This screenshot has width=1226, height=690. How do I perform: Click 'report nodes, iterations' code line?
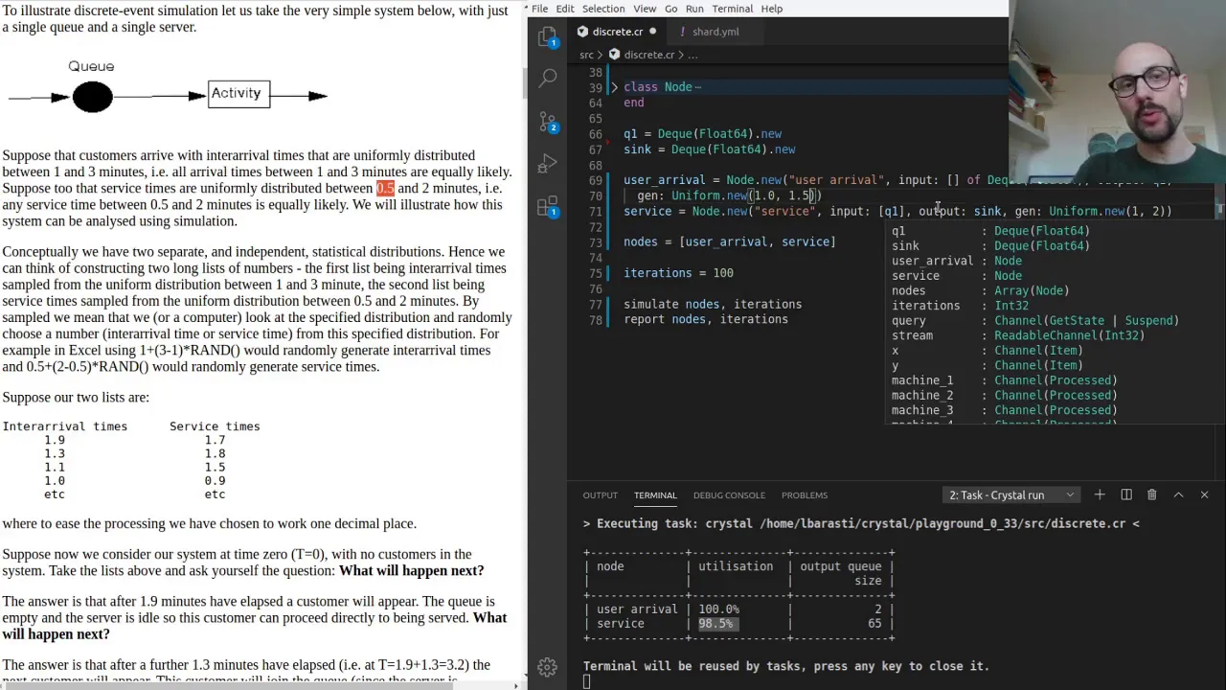click(706, 319)
